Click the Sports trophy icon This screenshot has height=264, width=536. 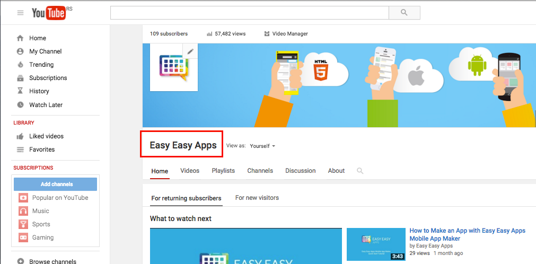[23, 224]
